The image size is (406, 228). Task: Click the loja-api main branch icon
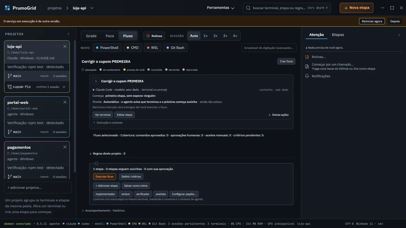10,76
